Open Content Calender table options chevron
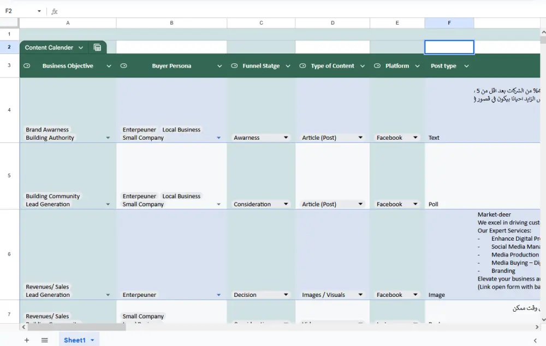The image size is (546, 346). click(x=81, y=47)
